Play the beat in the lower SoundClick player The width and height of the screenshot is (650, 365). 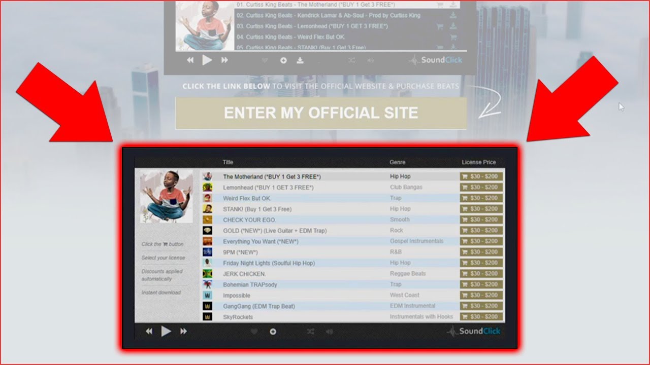pyautogui.click(x=166, y=332)
